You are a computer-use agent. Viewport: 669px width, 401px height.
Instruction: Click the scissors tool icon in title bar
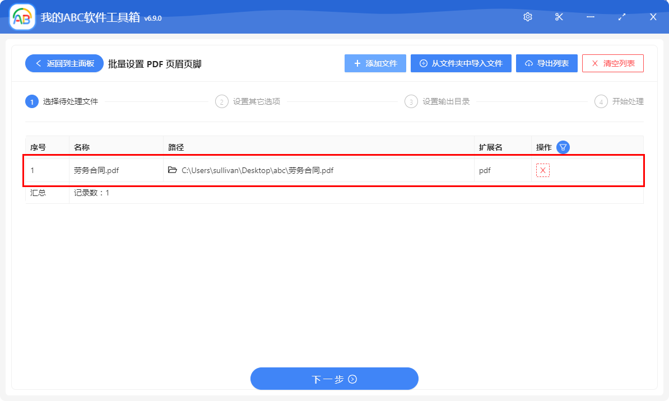(559, 17)
